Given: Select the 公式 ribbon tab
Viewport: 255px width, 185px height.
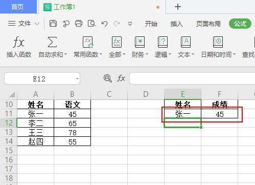Looking at the screenshot, I should [x=240, y=24].
